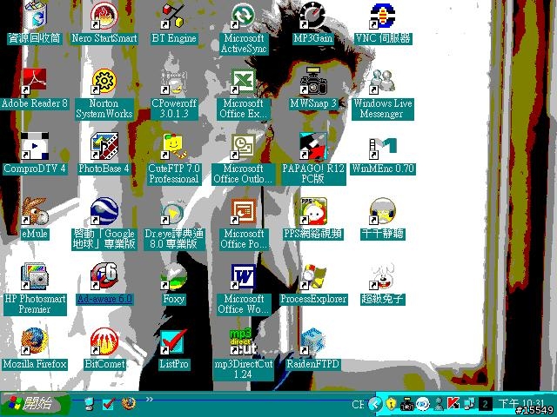This screenshot has height=417, width=557.
Task: Click Show Desktop icon in Quick Launch
Action: click(89, 404)
